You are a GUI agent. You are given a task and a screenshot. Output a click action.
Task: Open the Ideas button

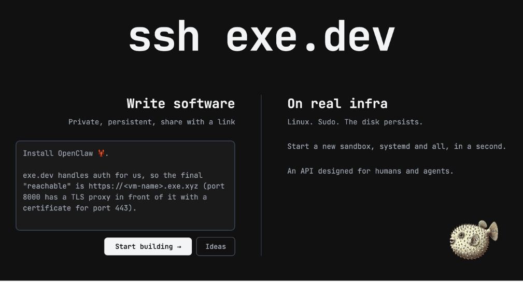216,247
